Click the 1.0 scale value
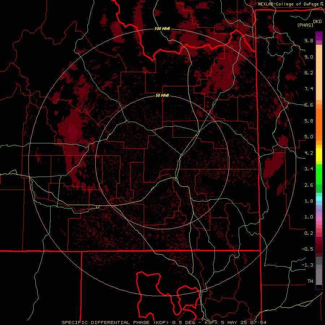Viewport: 325px width, 325px height. coord(309,217)
